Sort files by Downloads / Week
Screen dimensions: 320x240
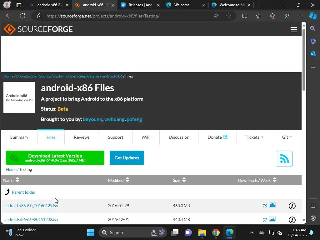click(257, 180)
